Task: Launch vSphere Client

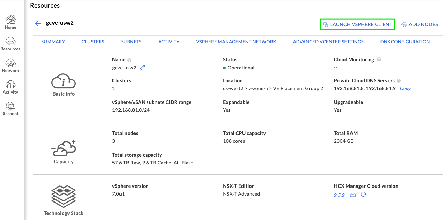Action: coord(357,24)
